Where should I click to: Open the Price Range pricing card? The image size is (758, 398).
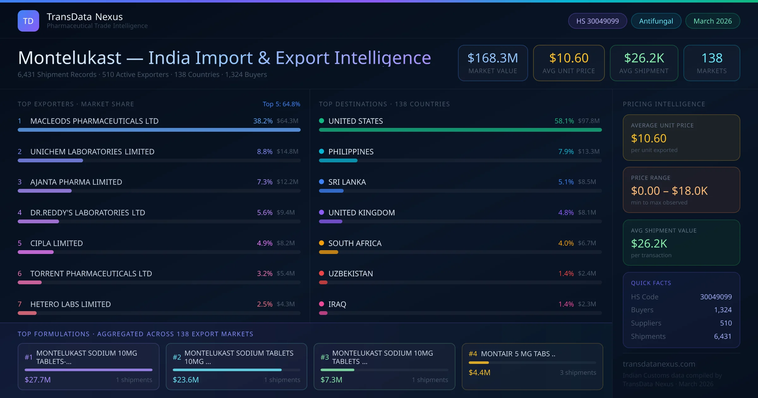point(681,190)
